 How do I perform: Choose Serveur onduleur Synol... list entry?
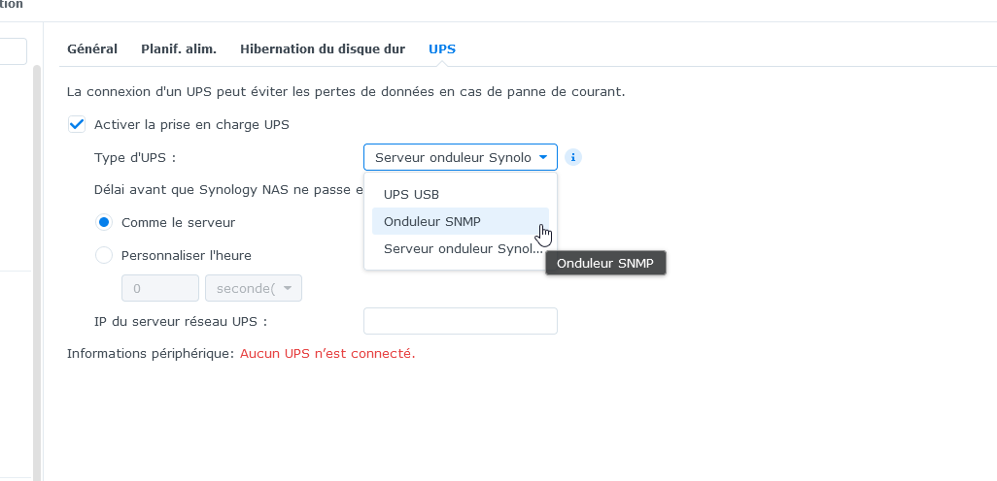(460, 249)
